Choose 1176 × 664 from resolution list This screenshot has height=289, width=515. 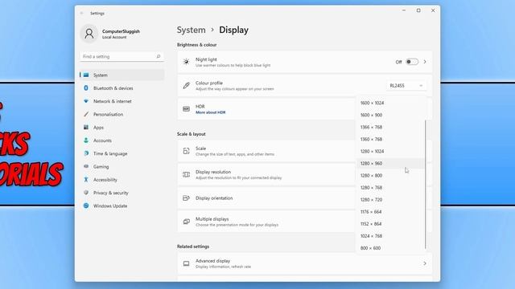(390, 212)
